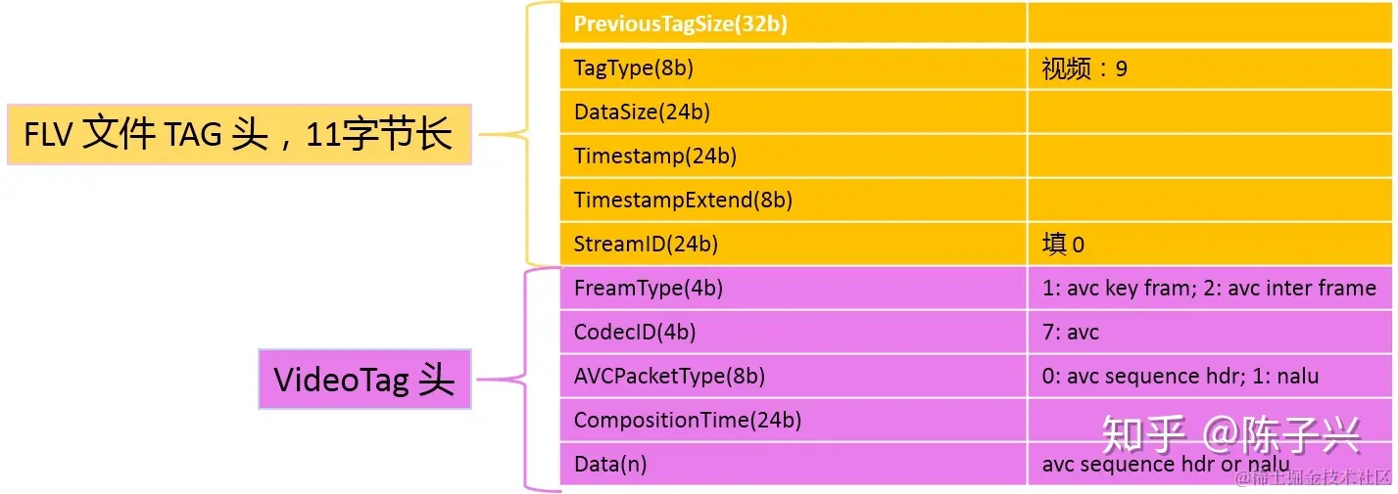
Task: Click the FreamType(4b) cell
Action: (793, 289)
